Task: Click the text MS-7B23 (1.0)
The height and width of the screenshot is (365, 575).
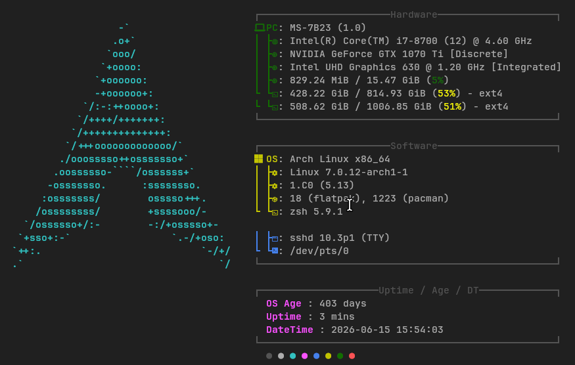Action: coord(328,28)
